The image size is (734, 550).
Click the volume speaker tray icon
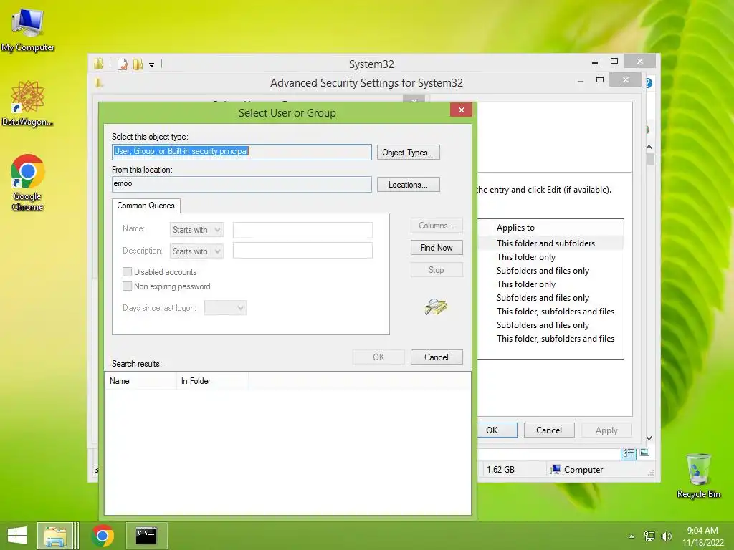click(666, 536)
